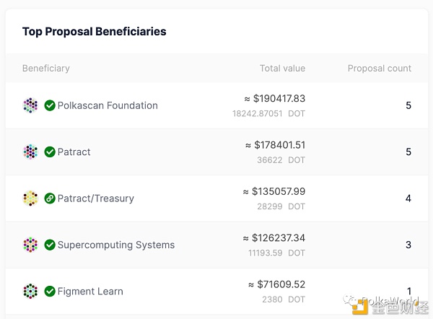Click the Patract identicon avatar

click(30, 152)
